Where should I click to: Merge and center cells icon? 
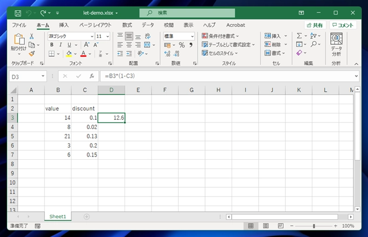click(x=147, y=45)
